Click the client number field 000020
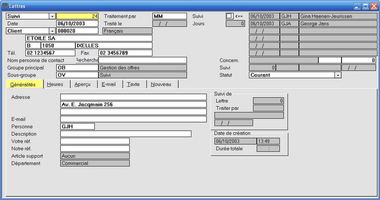Image resolution: width=380 pixels, height=200 pixels. coord(78,31)
